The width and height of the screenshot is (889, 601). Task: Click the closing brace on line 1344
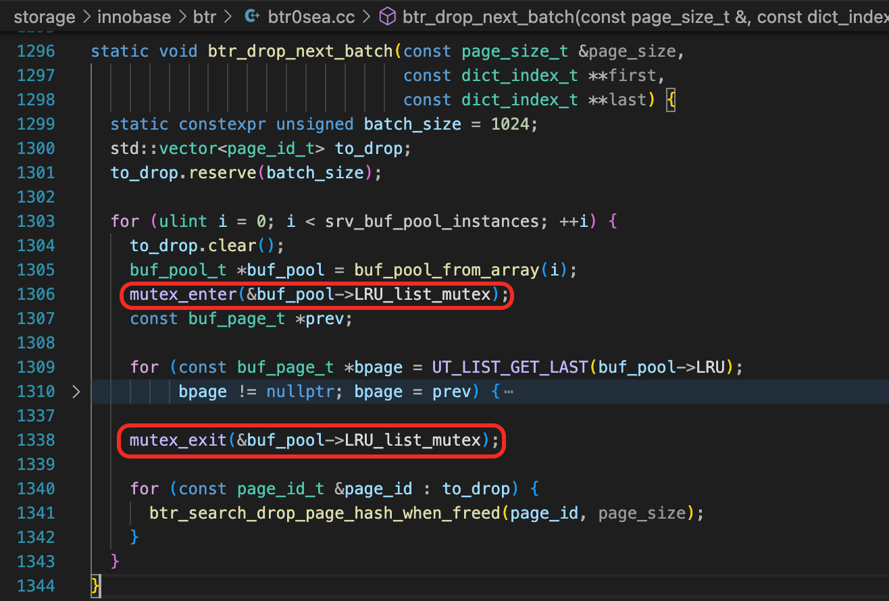pyautogui.click(x=95, y=585)
